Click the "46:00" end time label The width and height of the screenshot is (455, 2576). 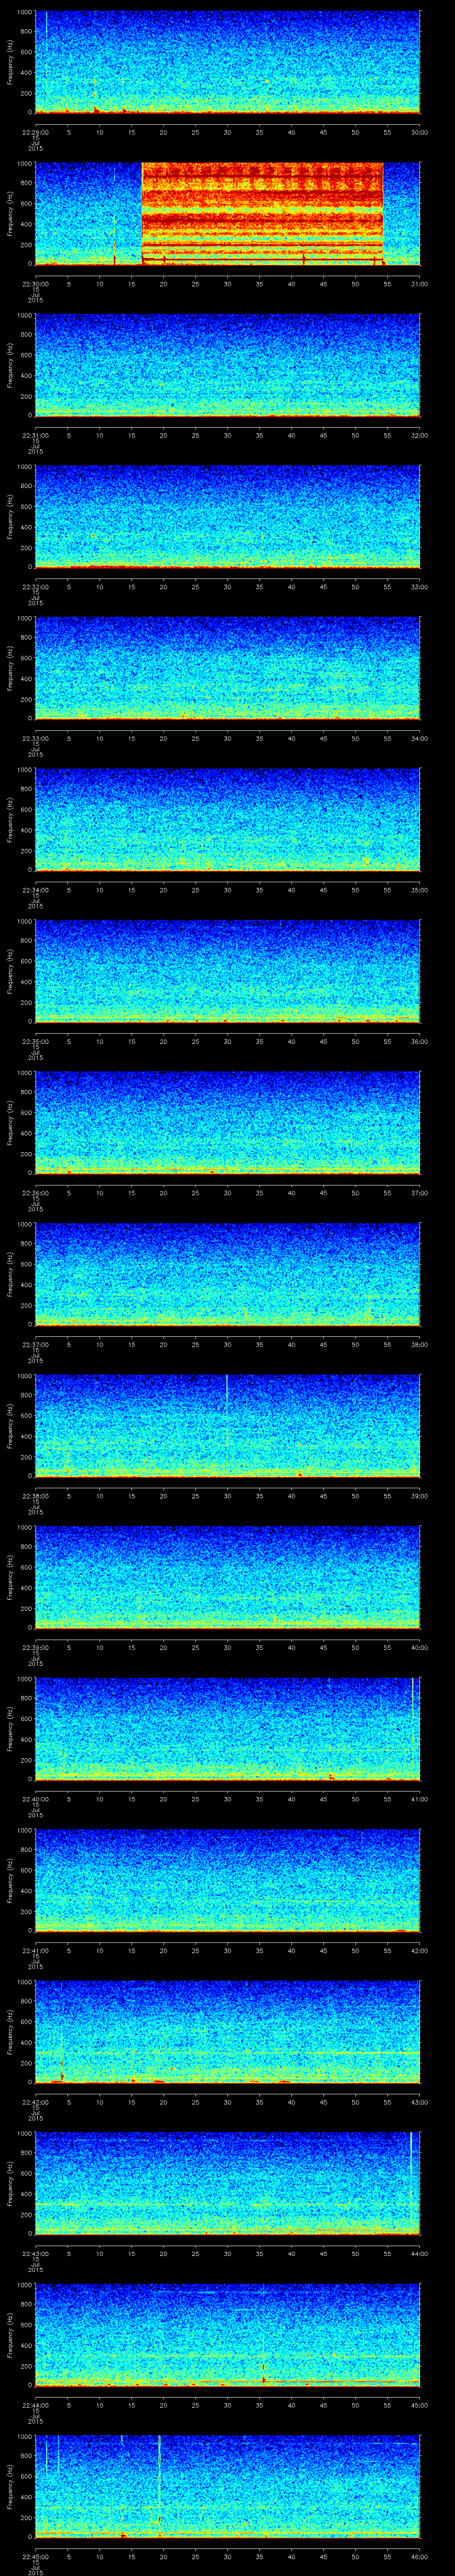(x=420, y=2556)
